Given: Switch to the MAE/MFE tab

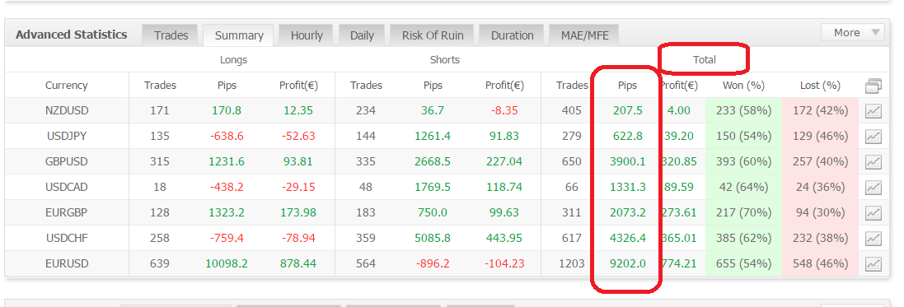Looking at the screenshot, I should click(x=584, y=35).
